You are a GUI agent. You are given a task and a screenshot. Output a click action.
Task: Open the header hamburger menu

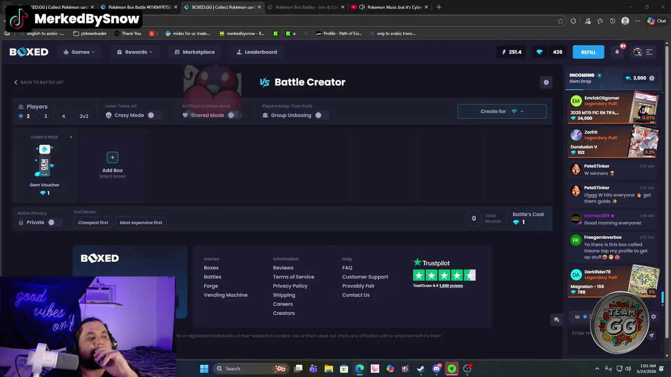[x=649, y=52]
